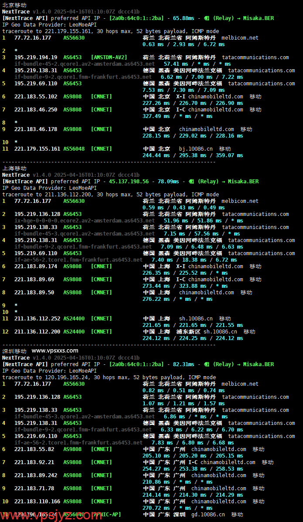The height and width of the screenshot is (522, 303).
Task: Click the API latency value 82.31ms
Action: click(184, 364)
